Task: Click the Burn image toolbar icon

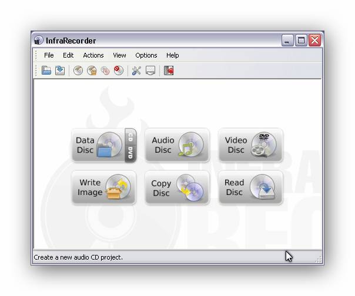Action: pyautogui.click(x=92, y=70)
